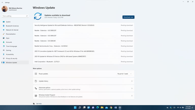Click the Advanced options gears icon

[x=36, y=88]
